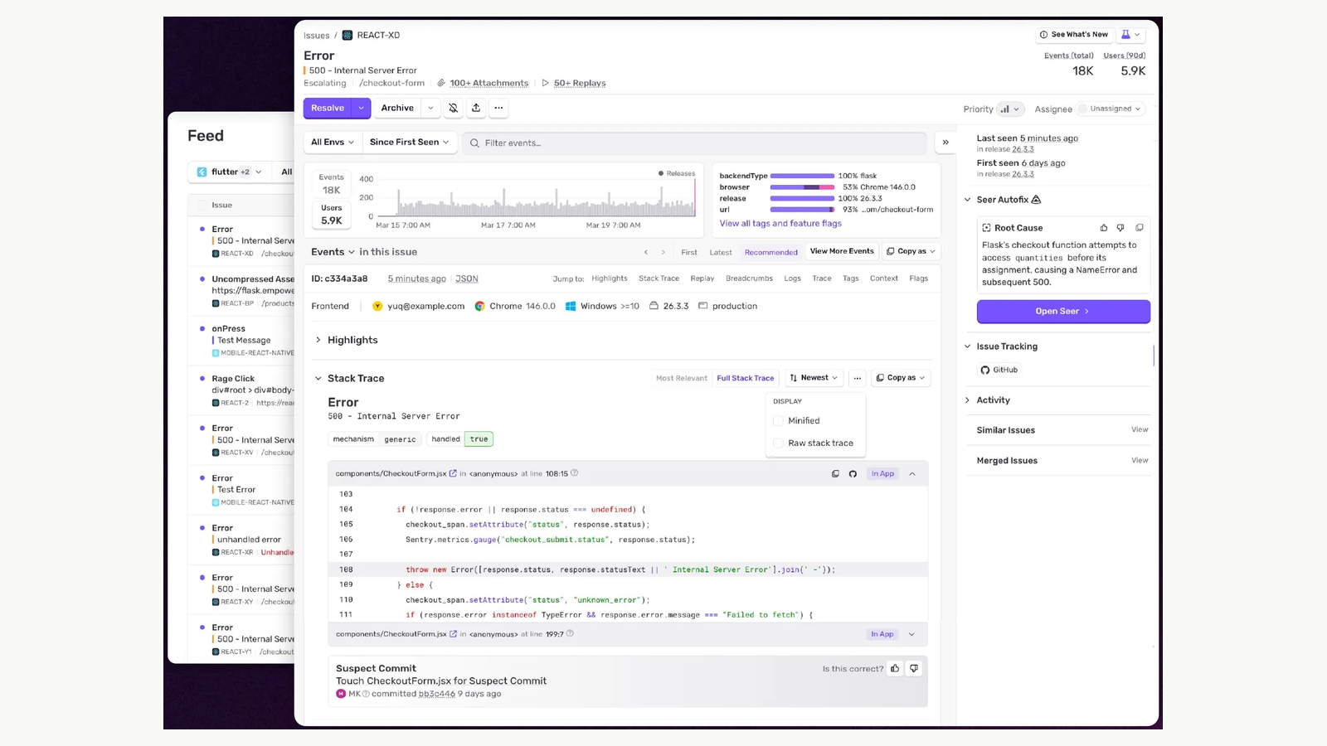Click the mute notifications bell icon
This screenshot has height=746, width=1327.
click(453, 108)
